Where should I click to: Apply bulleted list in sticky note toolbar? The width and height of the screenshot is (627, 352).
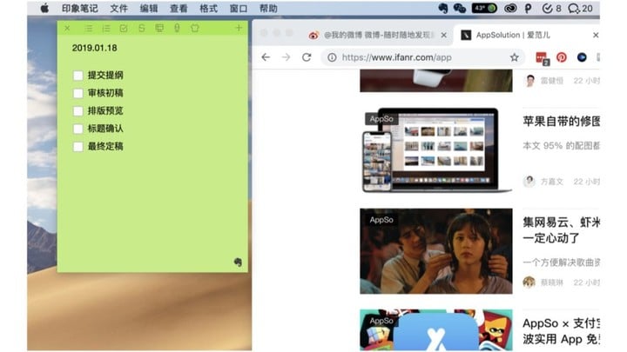tap(88, 29)
